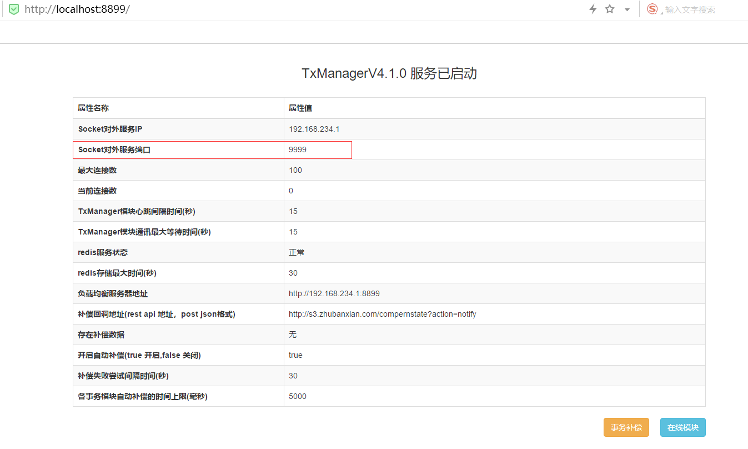Select the Socket对外服务端口 label
The height and width of the screenshot is (449, 748).
point(114,149)
